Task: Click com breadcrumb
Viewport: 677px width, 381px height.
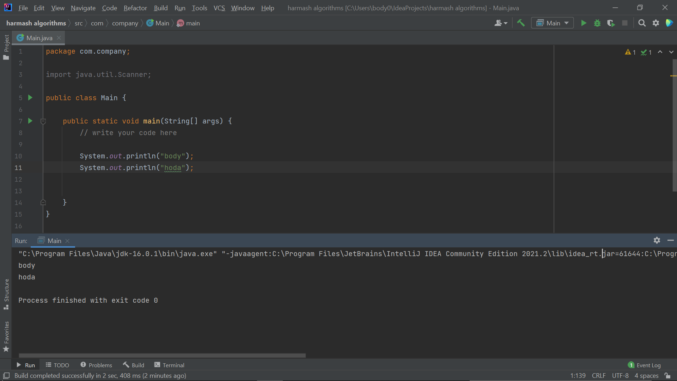Action: pyautogui.click(x=97, y=23)
